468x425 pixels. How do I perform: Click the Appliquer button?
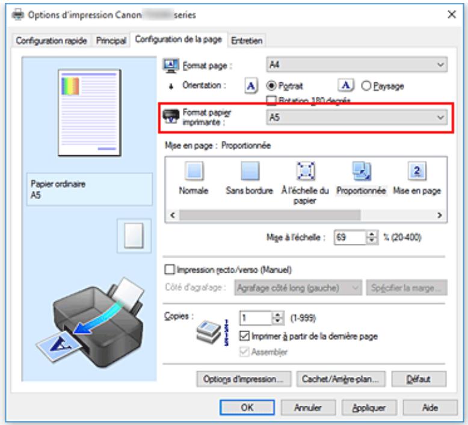click(369, 408)
